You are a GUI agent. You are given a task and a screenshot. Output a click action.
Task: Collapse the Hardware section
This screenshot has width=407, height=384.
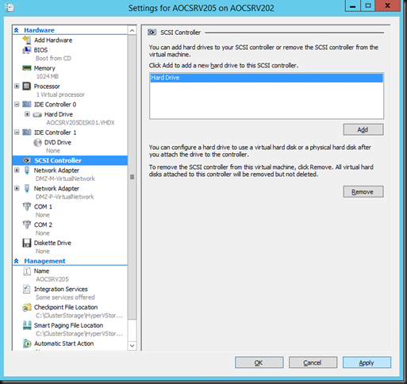17,30
